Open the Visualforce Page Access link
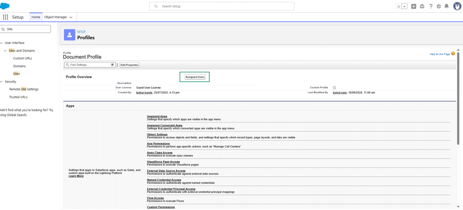 tap(163, 162)
